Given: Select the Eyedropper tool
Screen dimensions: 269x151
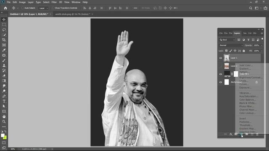Looking at the screenshot, I should [4, 50].
